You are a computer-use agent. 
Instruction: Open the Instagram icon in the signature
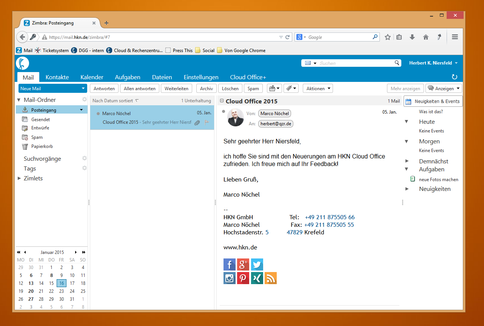pos(230,278)
